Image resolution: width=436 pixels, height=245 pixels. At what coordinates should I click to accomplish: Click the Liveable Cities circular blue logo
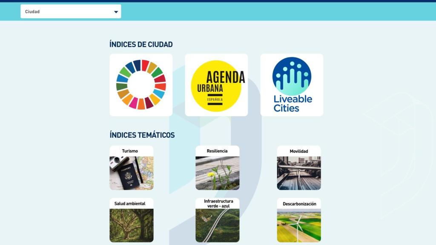pyautogui.click(x=292, y=76)
